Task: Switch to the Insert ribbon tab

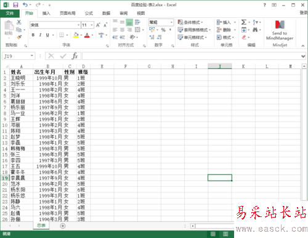Action: coord(46,14)
